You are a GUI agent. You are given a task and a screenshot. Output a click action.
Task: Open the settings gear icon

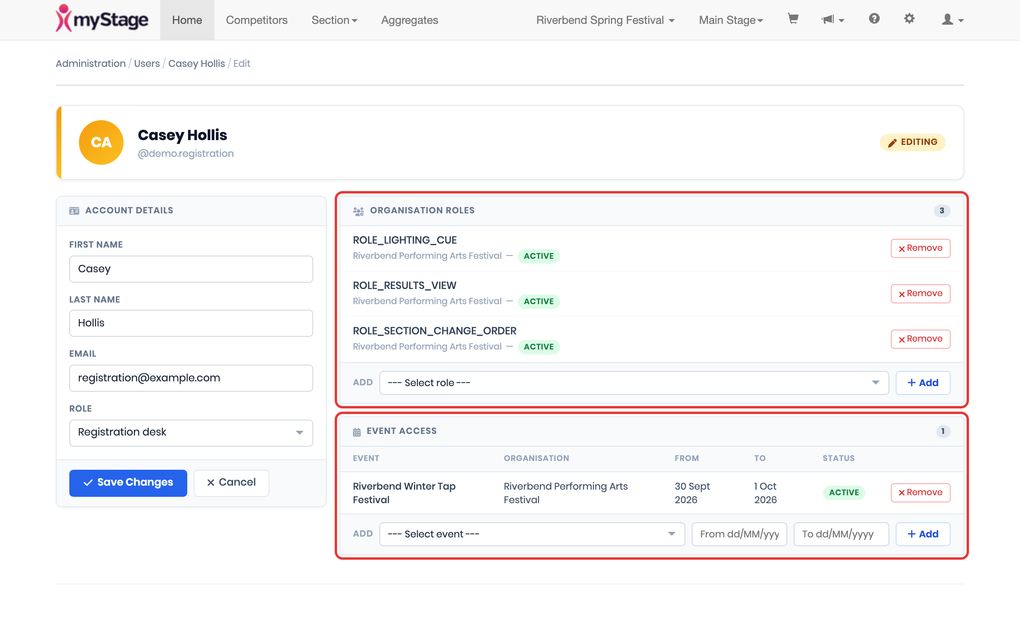909,19
